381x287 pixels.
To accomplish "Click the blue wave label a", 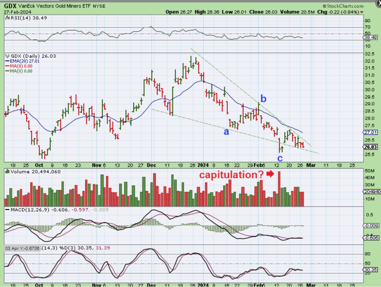I will pyautogui.click(x=226, y=132).
